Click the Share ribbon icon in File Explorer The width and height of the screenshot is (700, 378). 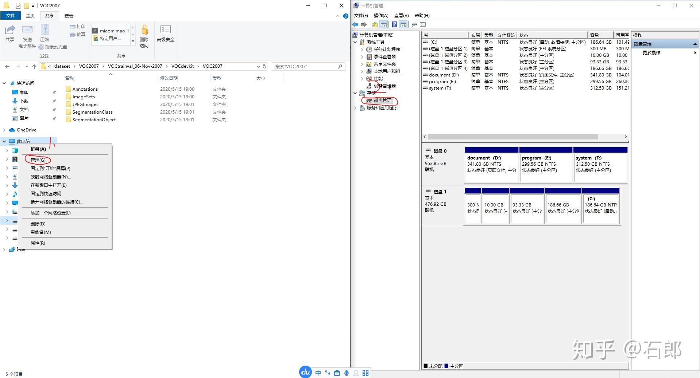pyautogui.click(x=10, y=30)
